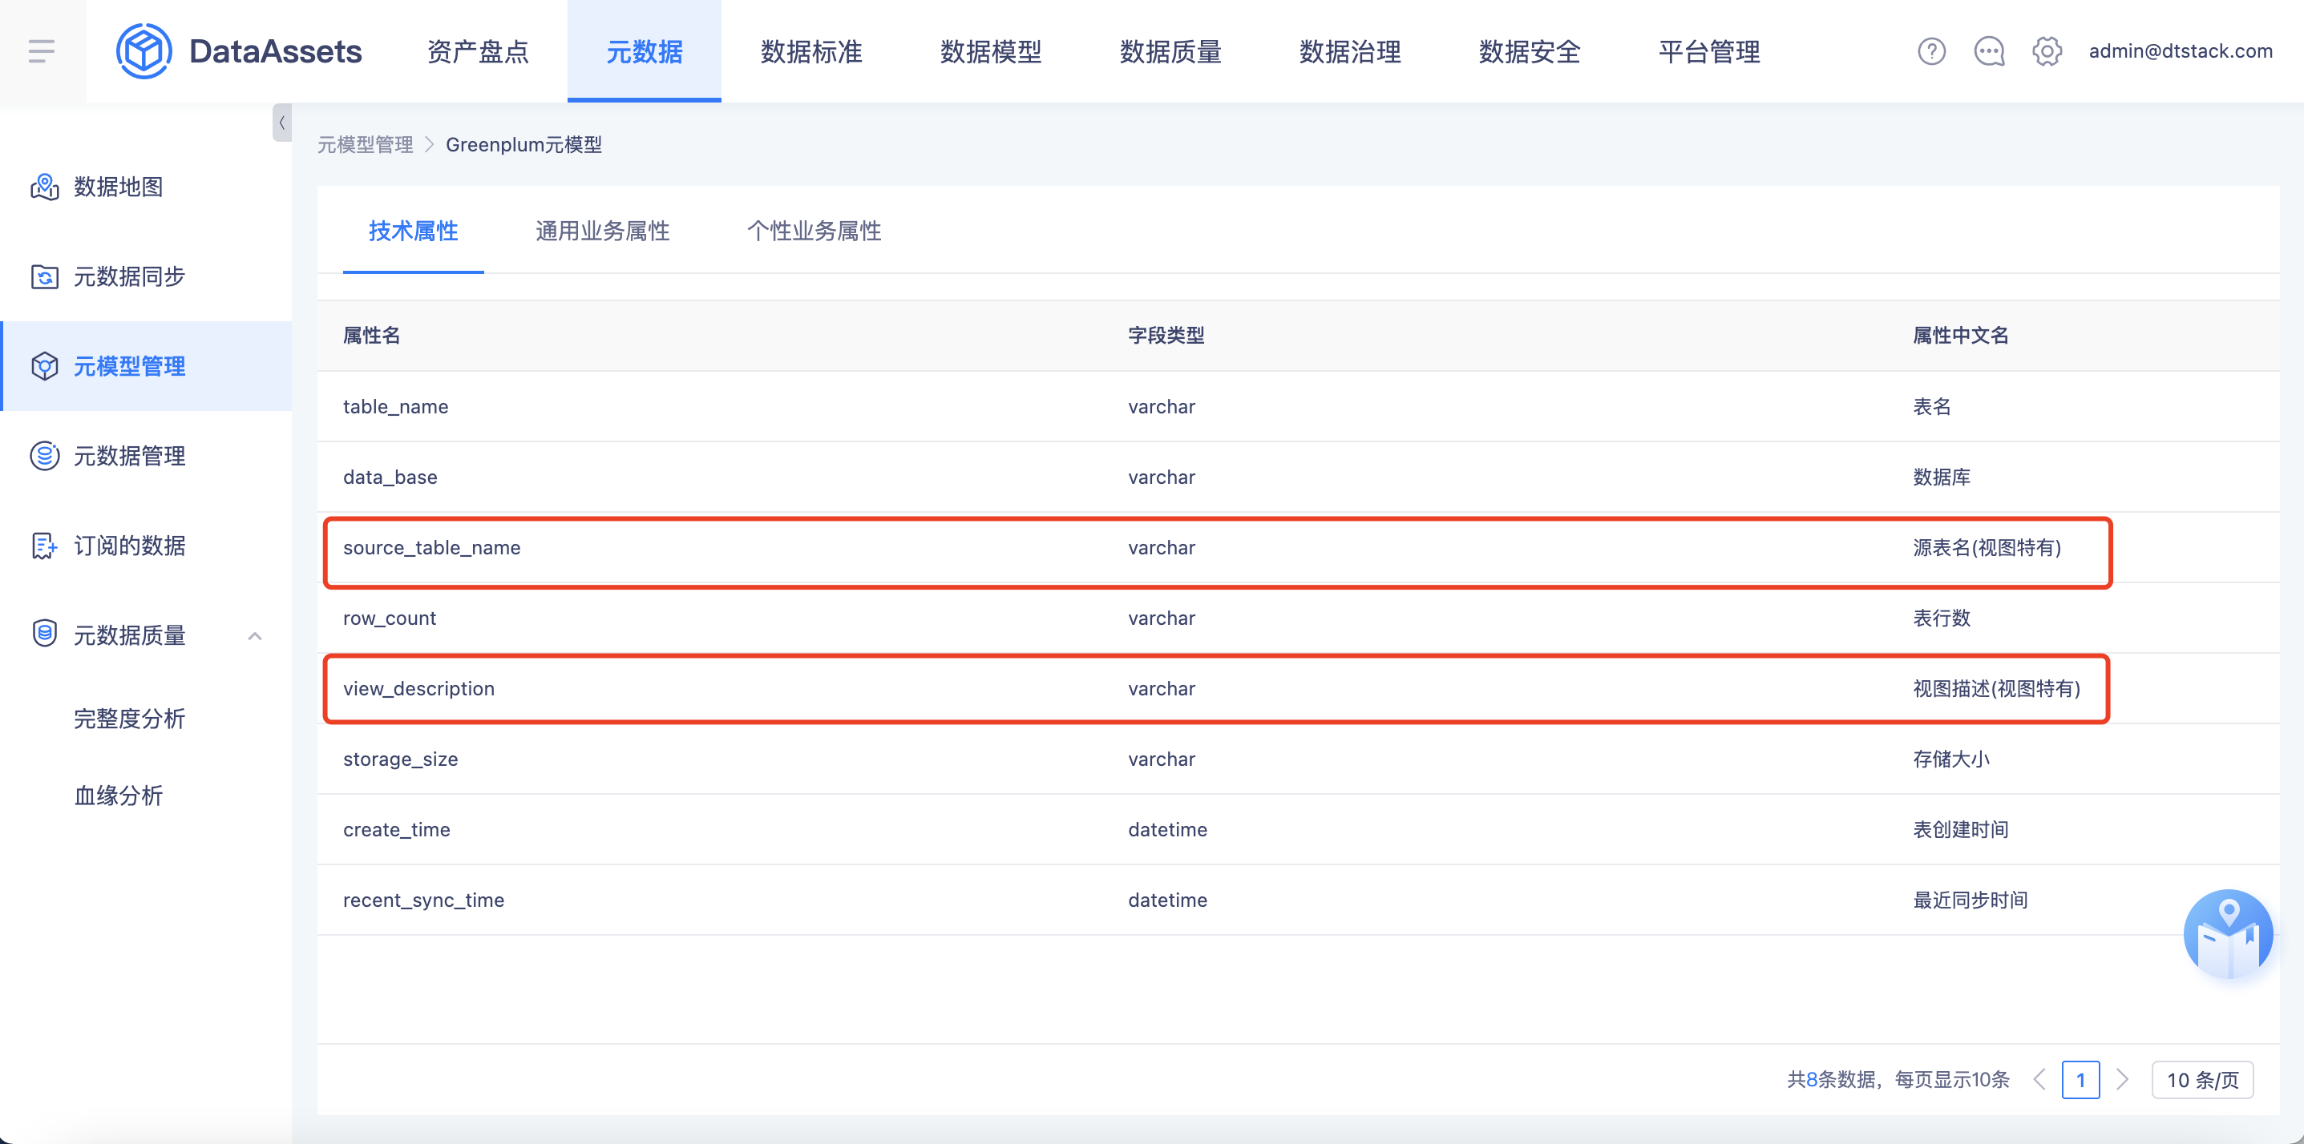The width and height of the screenshot is (2304, 1144).
Task: Click 源表名(视图特有) cell
Action: tap(1987, 548)
